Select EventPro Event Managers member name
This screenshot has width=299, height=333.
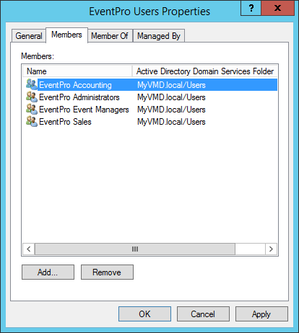coord(84,110)
